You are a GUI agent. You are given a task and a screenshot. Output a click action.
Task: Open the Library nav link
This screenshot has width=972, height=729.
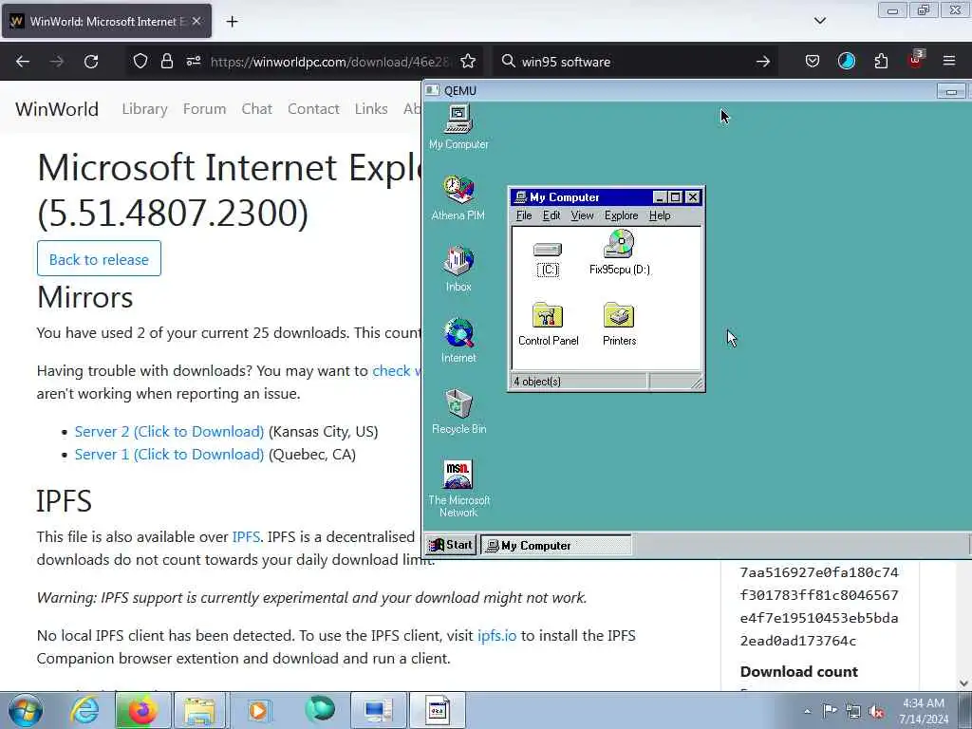(x=144, y=109)
